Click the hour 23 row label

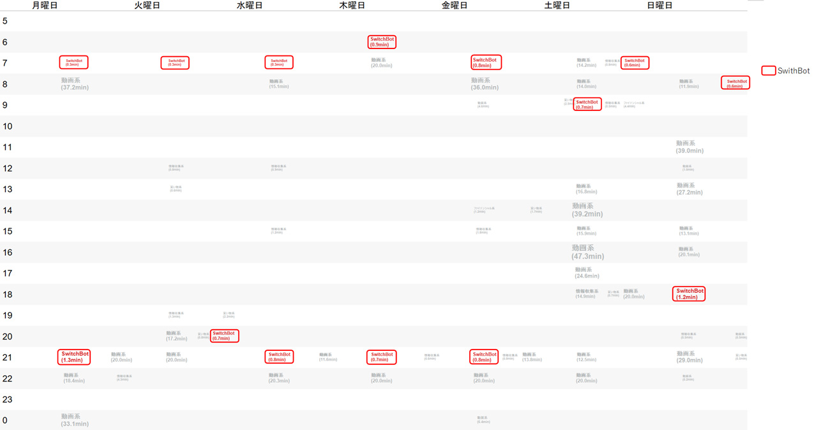coord(8,400)
